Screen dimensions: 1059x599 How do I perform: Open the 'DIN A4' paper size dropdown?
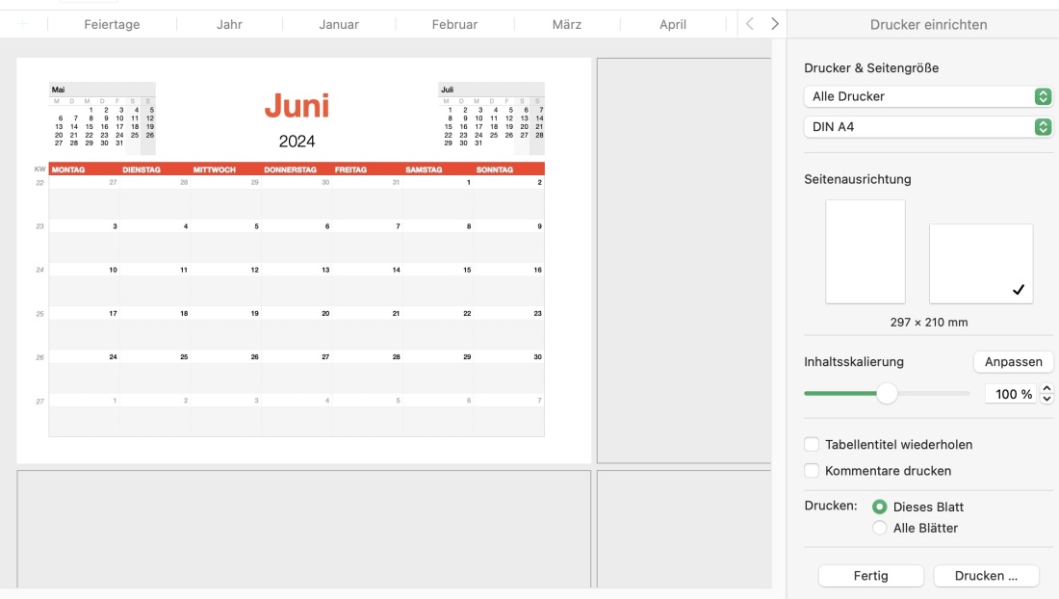(x=926, y=124)
